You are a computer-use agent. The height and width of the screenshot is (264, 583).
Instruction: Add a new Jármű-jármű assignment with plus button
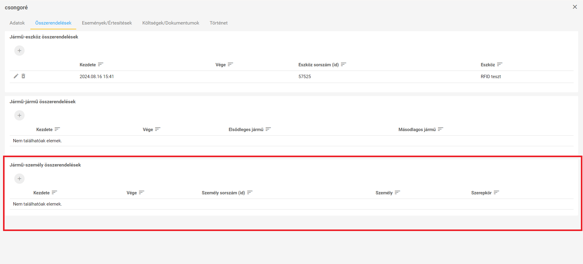click(x=19, y=115)
